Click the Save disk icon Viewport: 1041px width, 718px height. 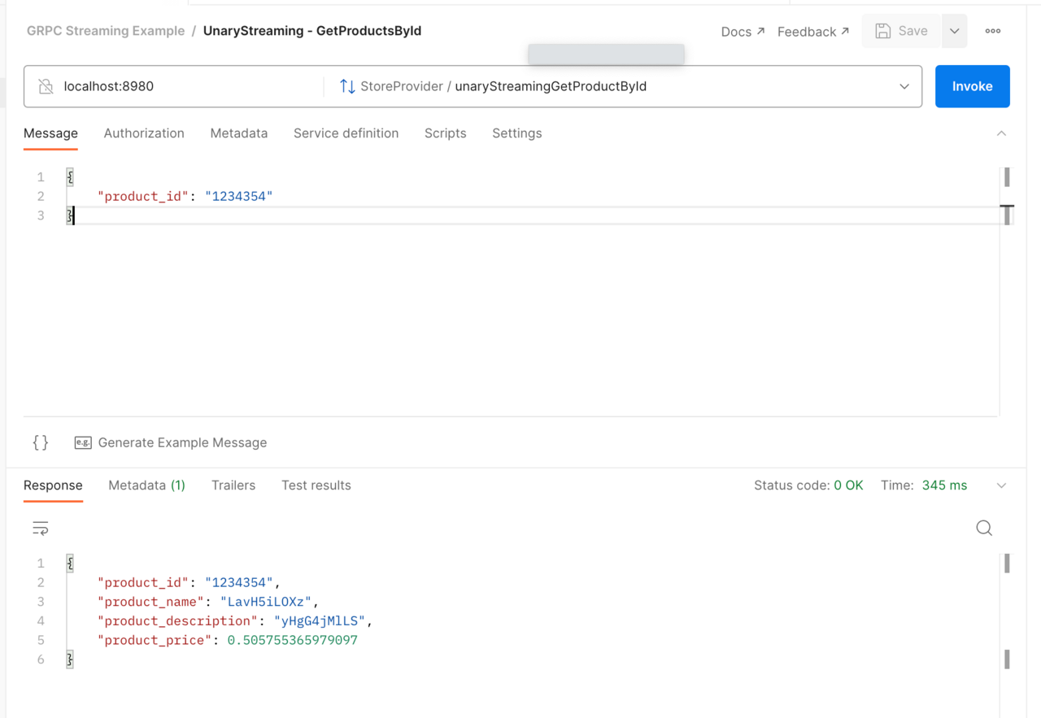[883, 31]
